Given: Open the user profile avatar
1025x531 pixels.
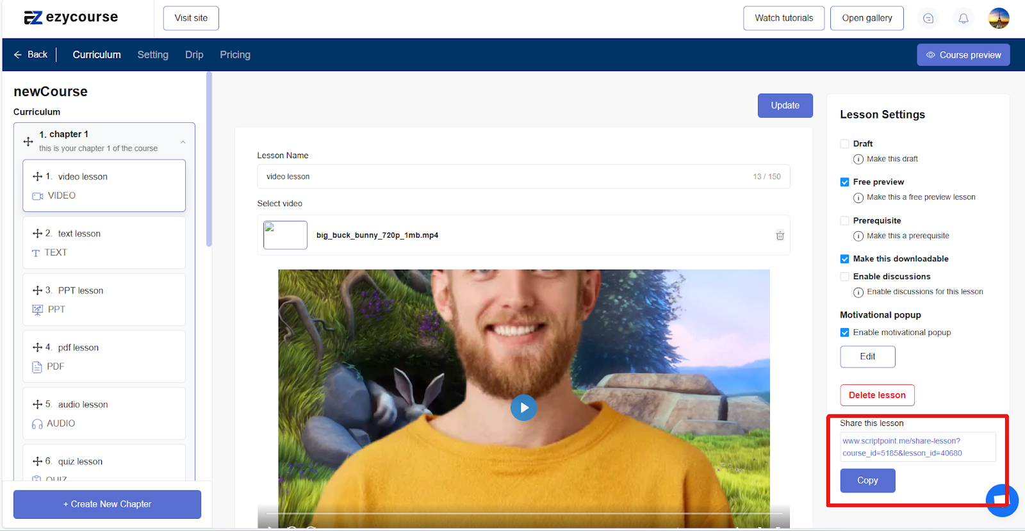Looking at the screenshot, I should tap(998, 18).
